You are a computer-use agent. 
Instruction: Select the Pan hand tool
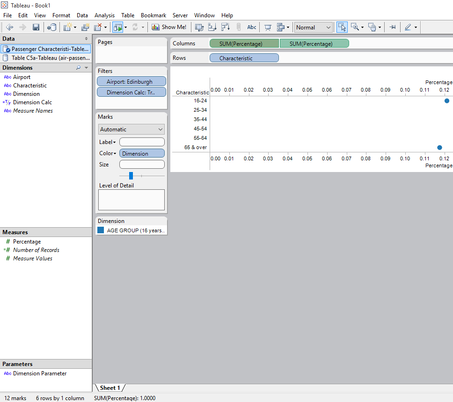click(372, 27)
